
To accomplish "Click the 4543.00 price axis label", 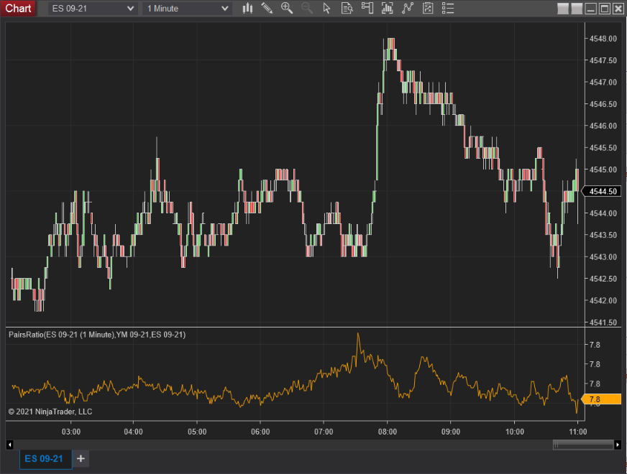I will tap(603, 257).
